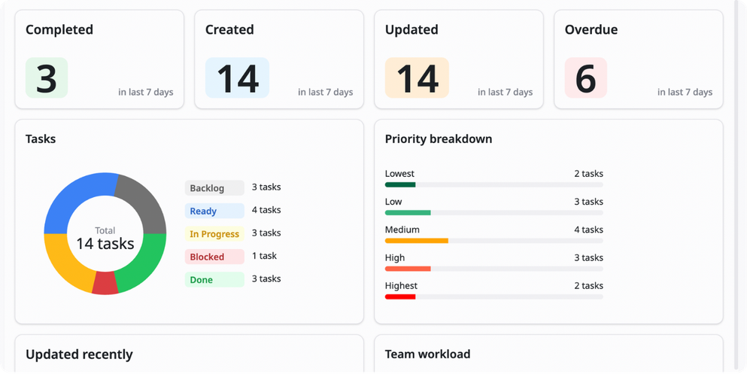
Task: Click the 'Updated' card title
Action: tap(411, 29)
